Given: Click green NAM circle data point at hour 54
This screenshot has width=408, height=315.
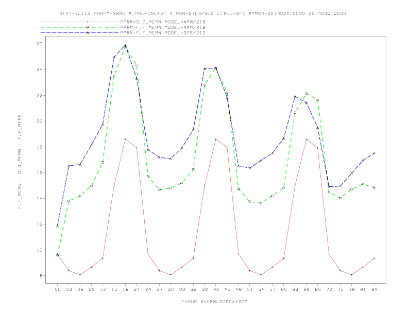Looking at the screenshot, I should pyautogui.click(x=261, y=203).
